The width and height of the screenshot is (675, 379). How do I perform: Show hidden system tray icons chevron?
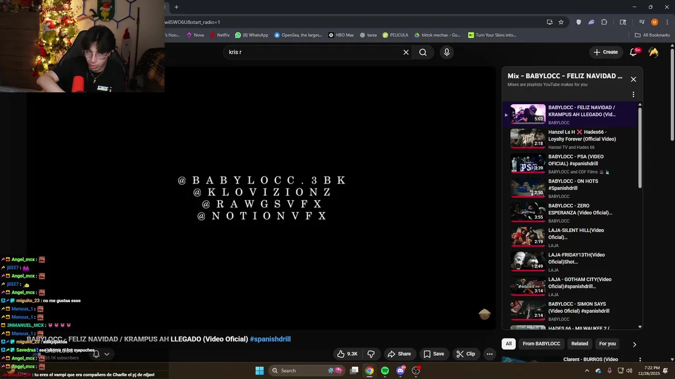tap(586, 371)
